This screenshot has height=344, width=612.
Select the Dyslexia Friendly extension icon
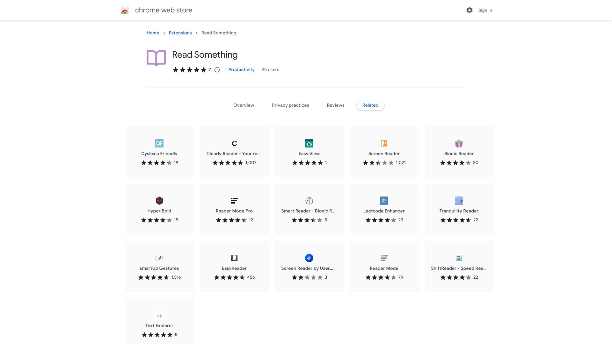click(x=159, y=143)
